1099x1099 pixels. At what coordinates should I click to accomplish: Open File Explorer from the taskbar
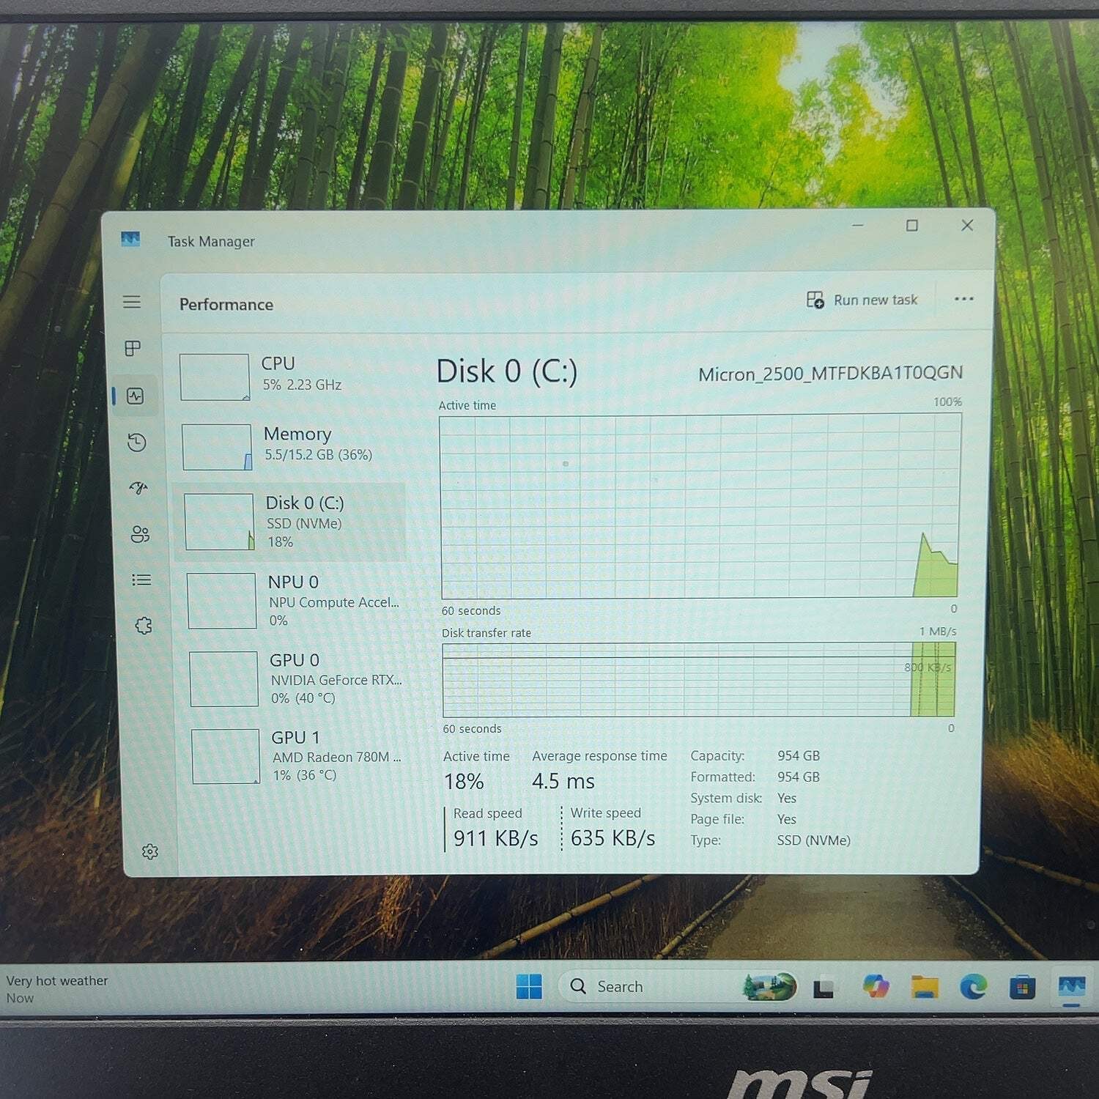[x=925, y=987]
